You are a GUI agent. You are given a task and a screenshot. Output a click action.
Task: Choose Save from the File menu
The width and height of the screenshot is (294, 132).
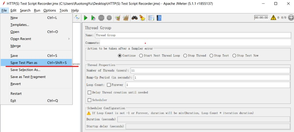pos(36,56)
